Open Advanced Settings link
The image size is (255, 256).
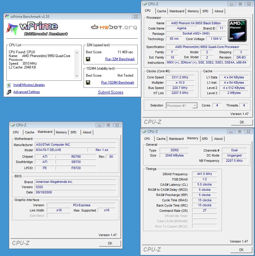pos(27,92)
